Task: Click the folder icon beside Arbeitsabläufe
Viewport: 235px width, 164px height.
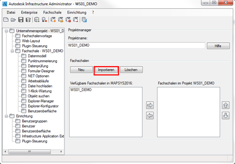Action: click(x=24, y=81)
